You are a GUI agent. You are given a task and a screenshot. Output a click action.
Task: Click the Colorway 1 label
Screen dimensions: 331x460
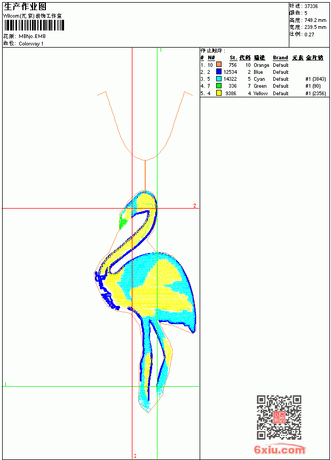[31, 44]
